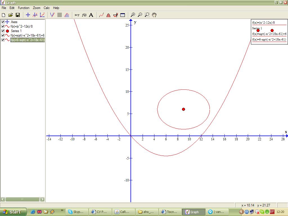Image resolution: width=288 pixels, height=216 pixels.
Task: Switch to the Skype taskbar button
Action: pos(76,212)
